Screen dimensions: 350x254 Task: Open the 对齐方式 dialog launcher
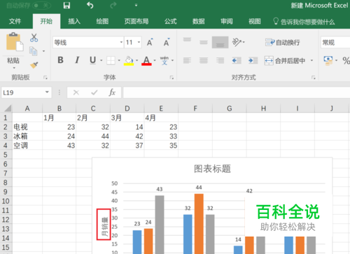(x=314, y=78)
